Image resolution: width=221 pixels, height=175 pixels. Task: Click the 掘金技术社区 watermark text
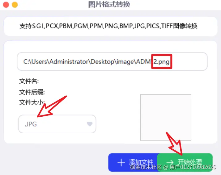click(x=146, y=167)
